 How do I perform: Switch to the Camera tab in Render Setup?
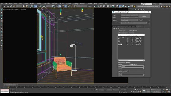(x=123, y=26)
